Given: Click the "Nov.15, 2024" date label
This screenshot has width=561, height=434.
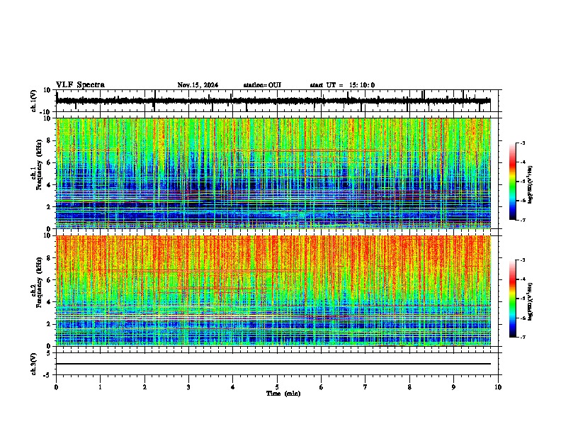Looking at the screenshot, I should tap(198, 85).
